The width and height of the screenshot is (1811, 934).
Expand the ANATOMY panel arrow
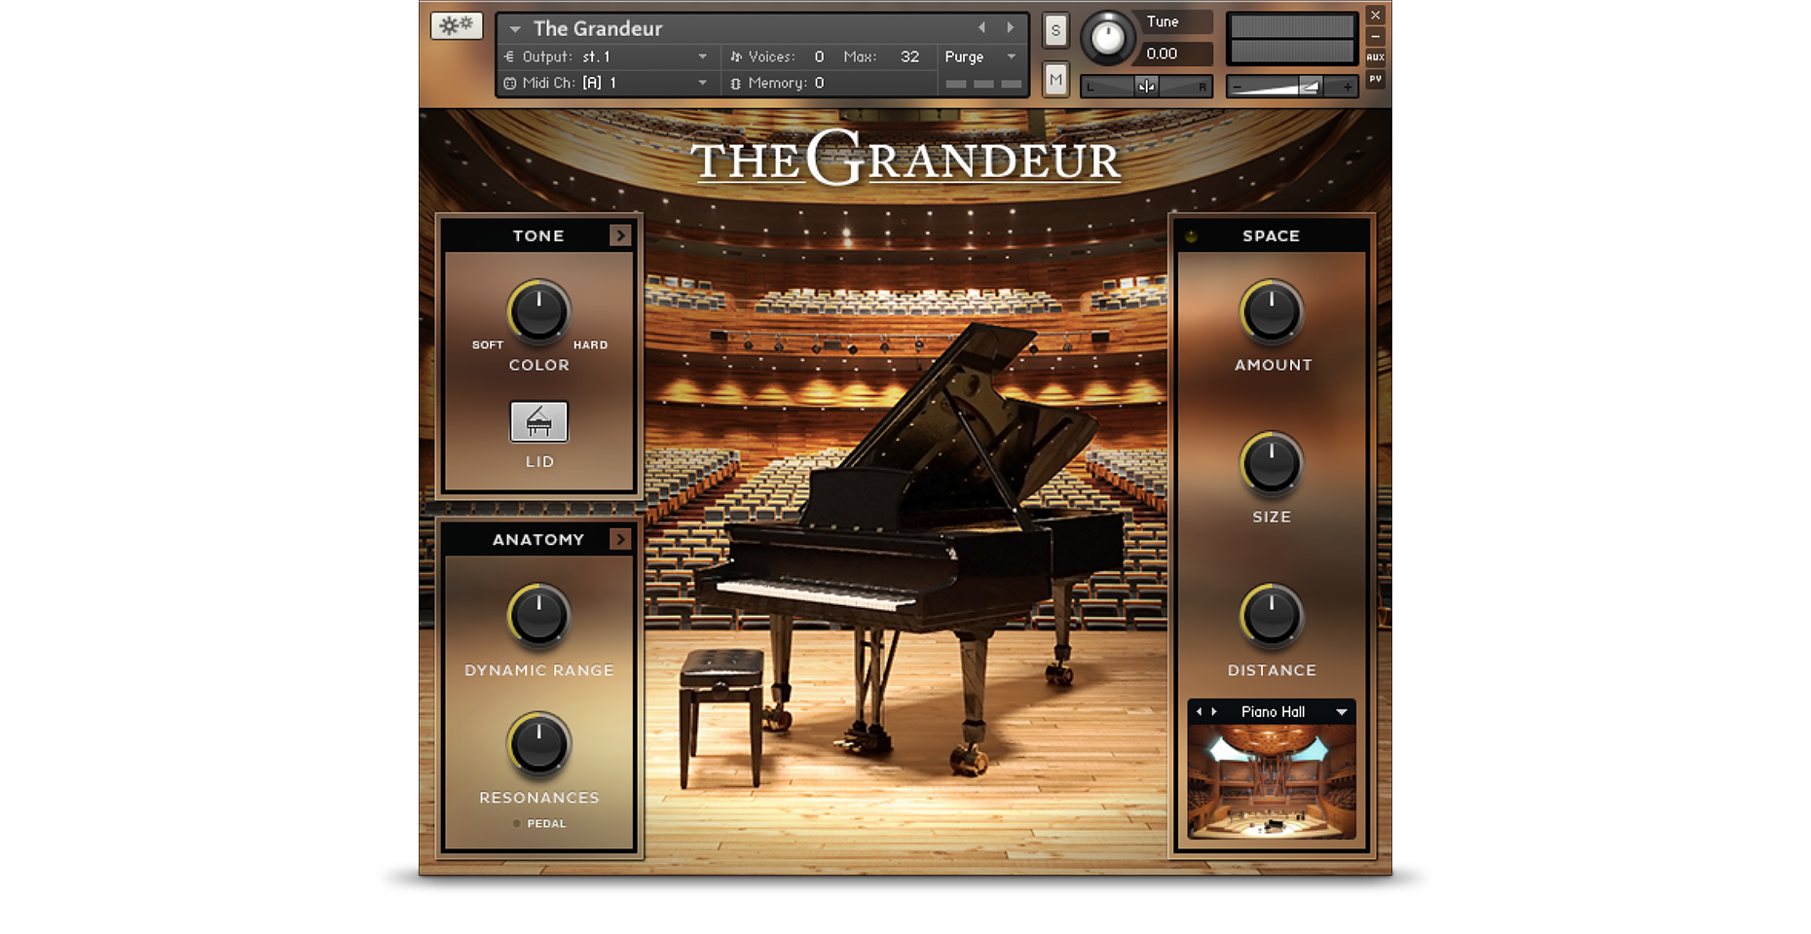point(620,539)
